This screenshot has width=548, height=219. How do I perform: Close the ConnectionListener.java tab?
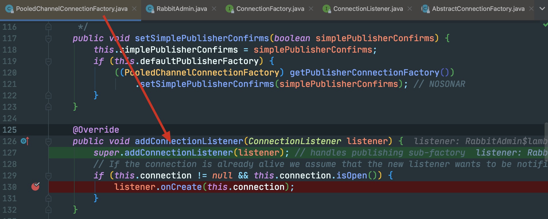(410, 9)
